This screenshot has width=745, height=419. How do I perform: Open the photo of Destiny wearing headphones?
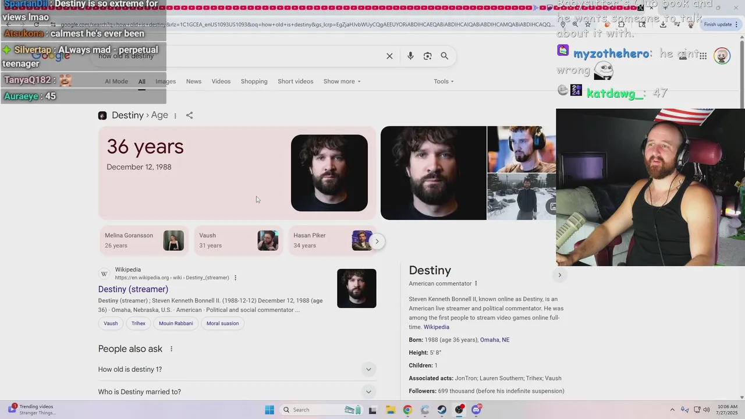[x=521, y=150]
